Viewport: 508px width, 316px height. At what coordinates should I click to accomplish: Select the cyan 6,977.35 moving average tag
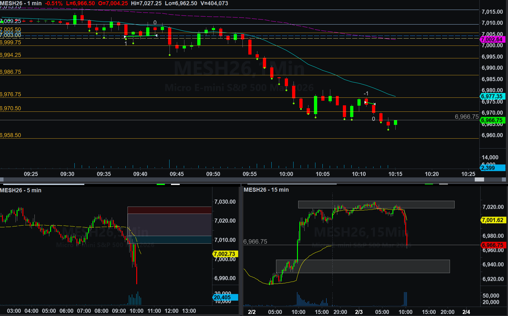pos(492,96)
